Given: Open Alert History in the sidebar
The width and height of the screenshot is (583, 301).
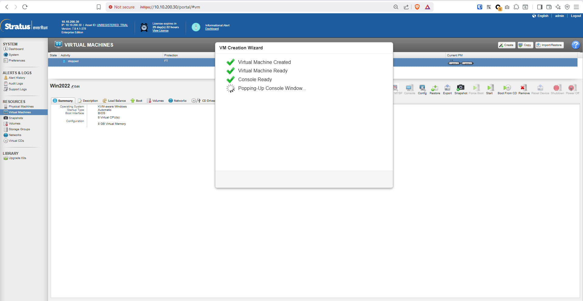Looking at the screenshot, I should point(17,78).
